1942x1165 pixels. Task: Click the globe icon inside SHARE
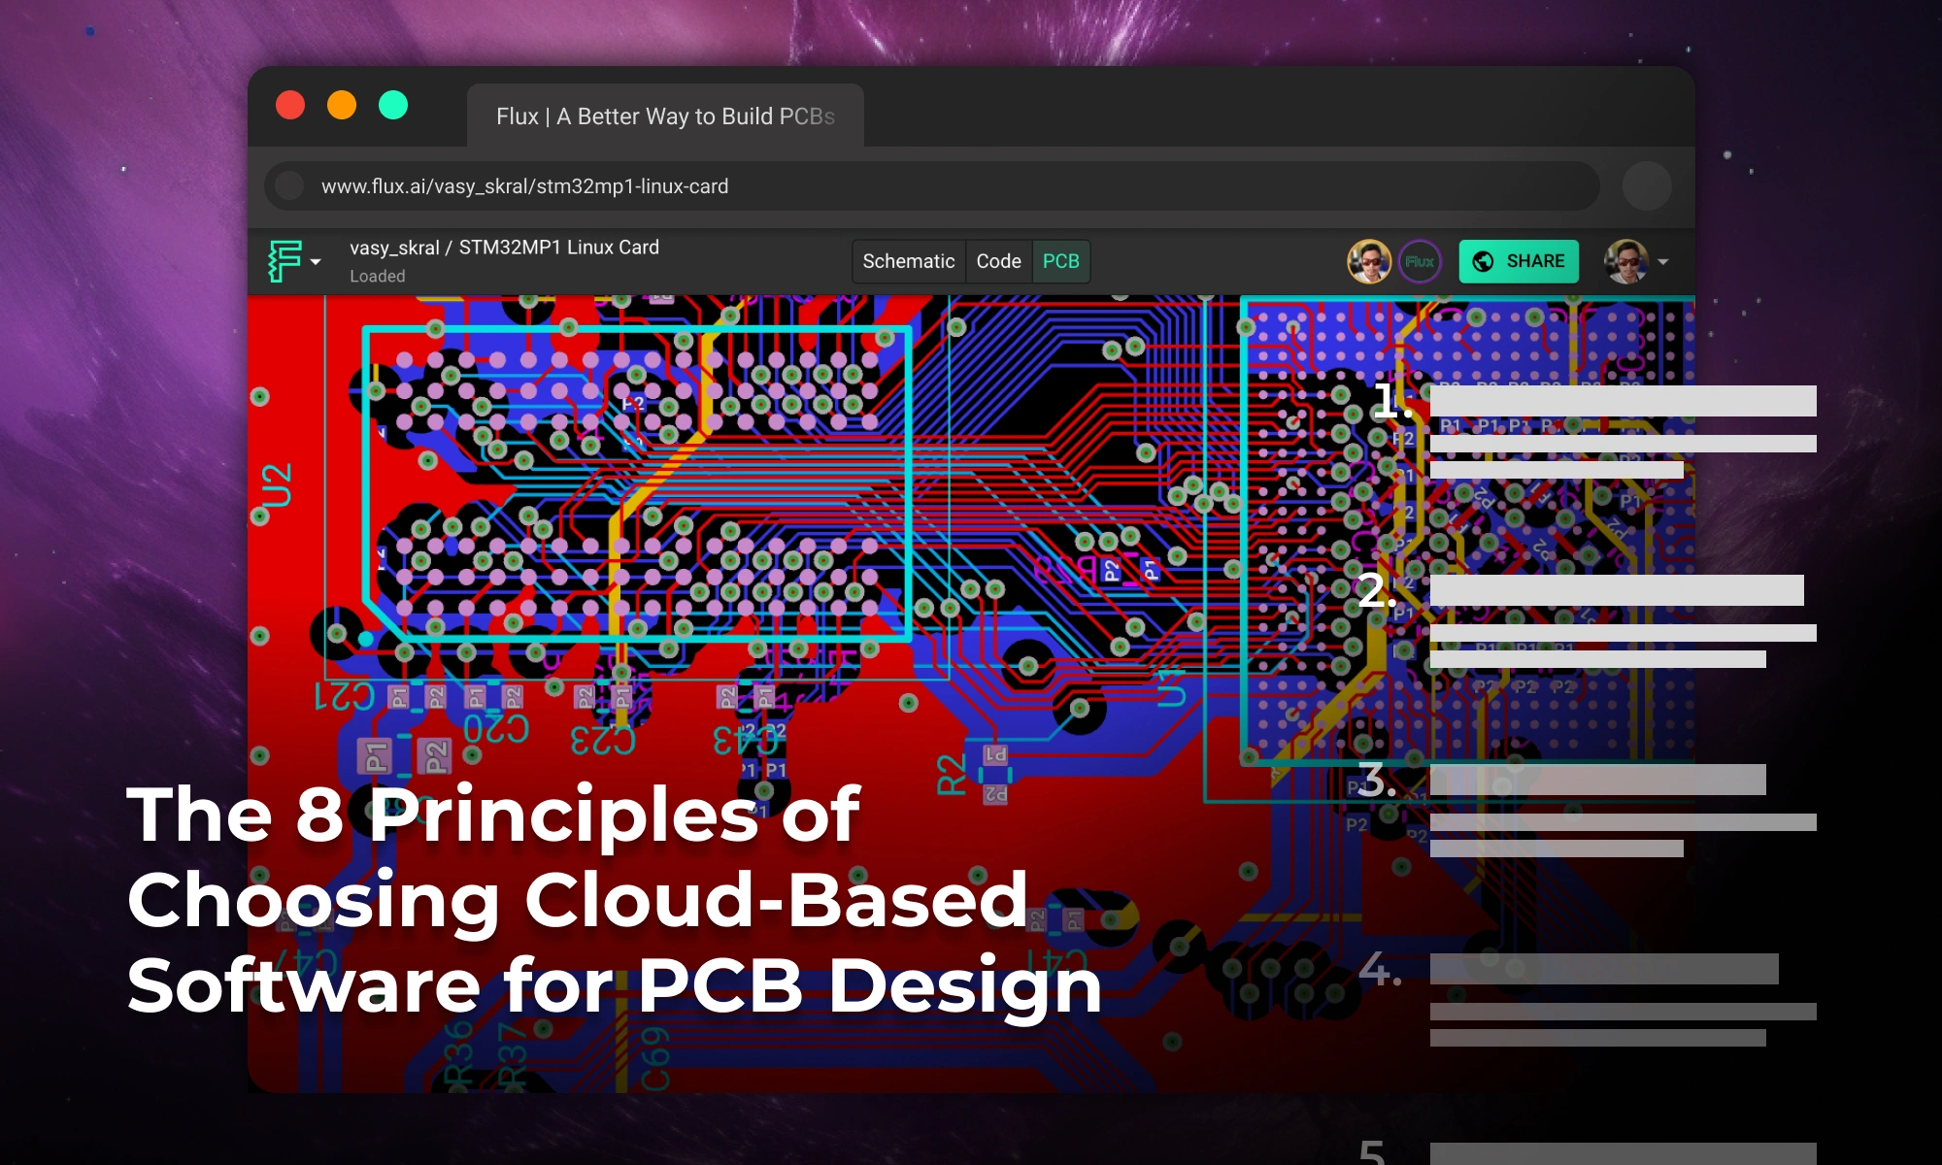click(x=1483, y=261)
